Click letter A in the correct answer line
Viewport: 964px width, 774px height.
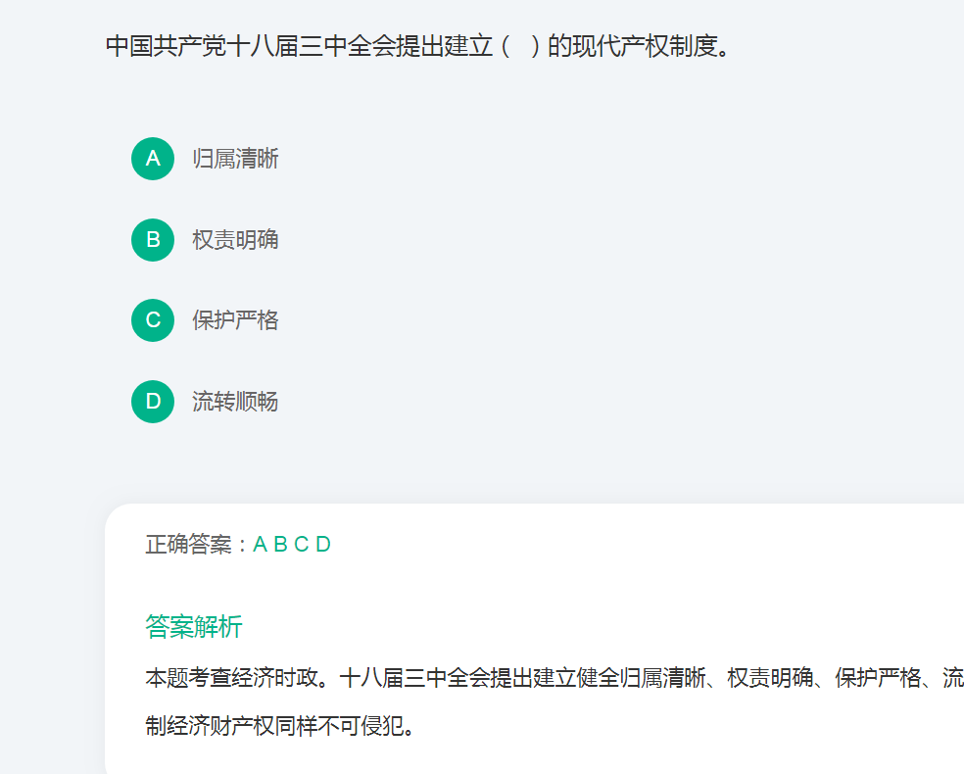coord(260,544)
